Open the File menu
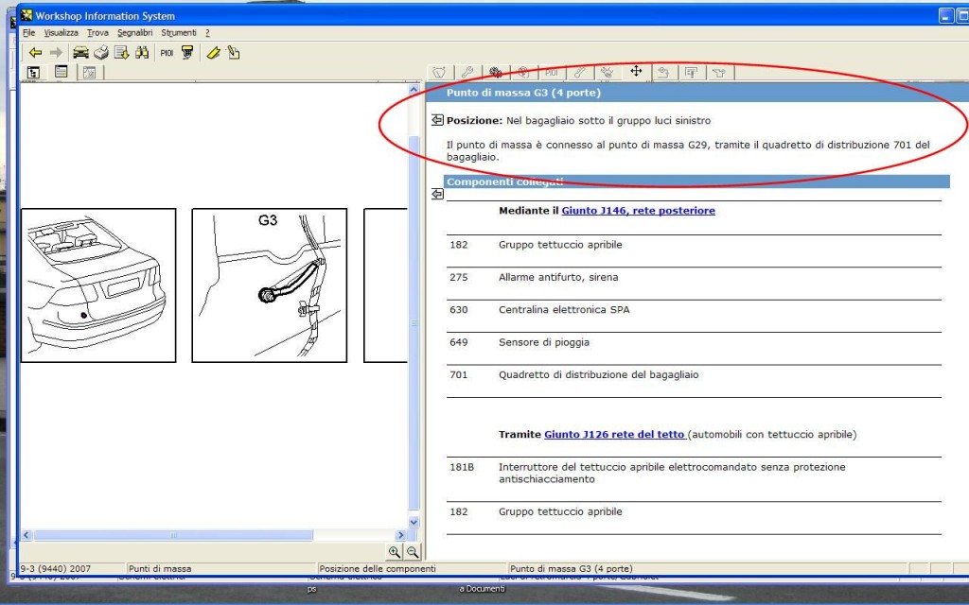969x605 pixels. pos(29,33)
